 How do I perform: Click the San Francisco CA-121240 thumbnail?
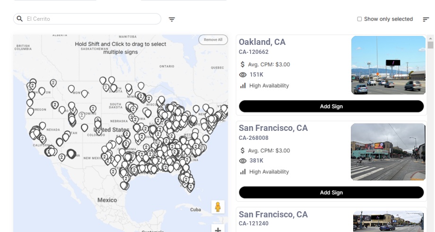388,221
